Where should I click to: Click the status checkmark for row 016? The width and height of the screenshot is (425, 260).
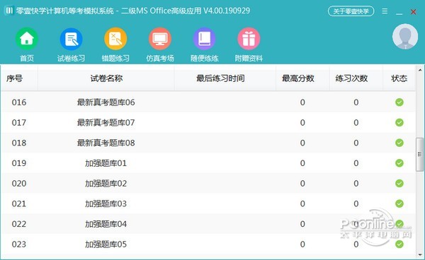click(399, 102)
